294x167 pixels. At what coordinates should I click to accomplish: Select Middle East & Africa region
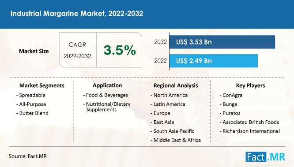176,140
